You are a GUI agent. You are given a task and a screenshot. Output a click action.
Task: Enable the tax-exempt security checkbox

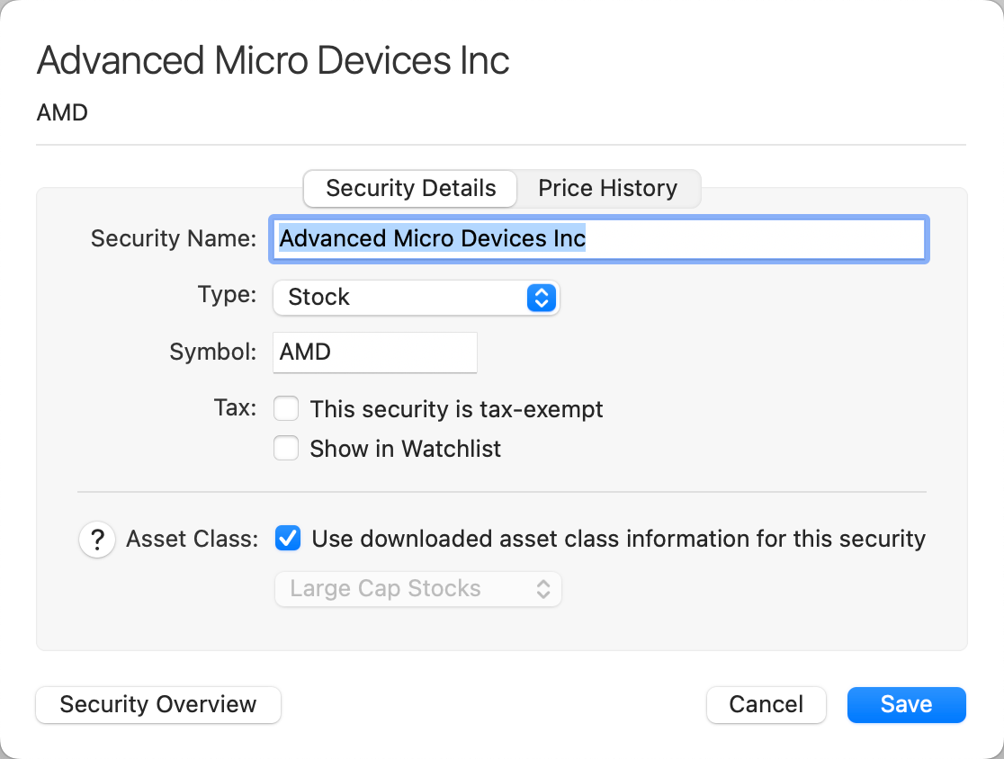(x=287, y=409)
